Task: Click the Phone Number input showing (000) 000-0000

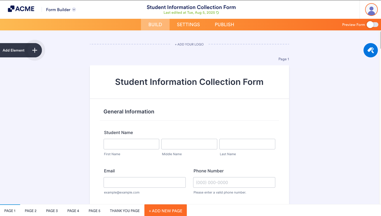Action: point(234,182)
